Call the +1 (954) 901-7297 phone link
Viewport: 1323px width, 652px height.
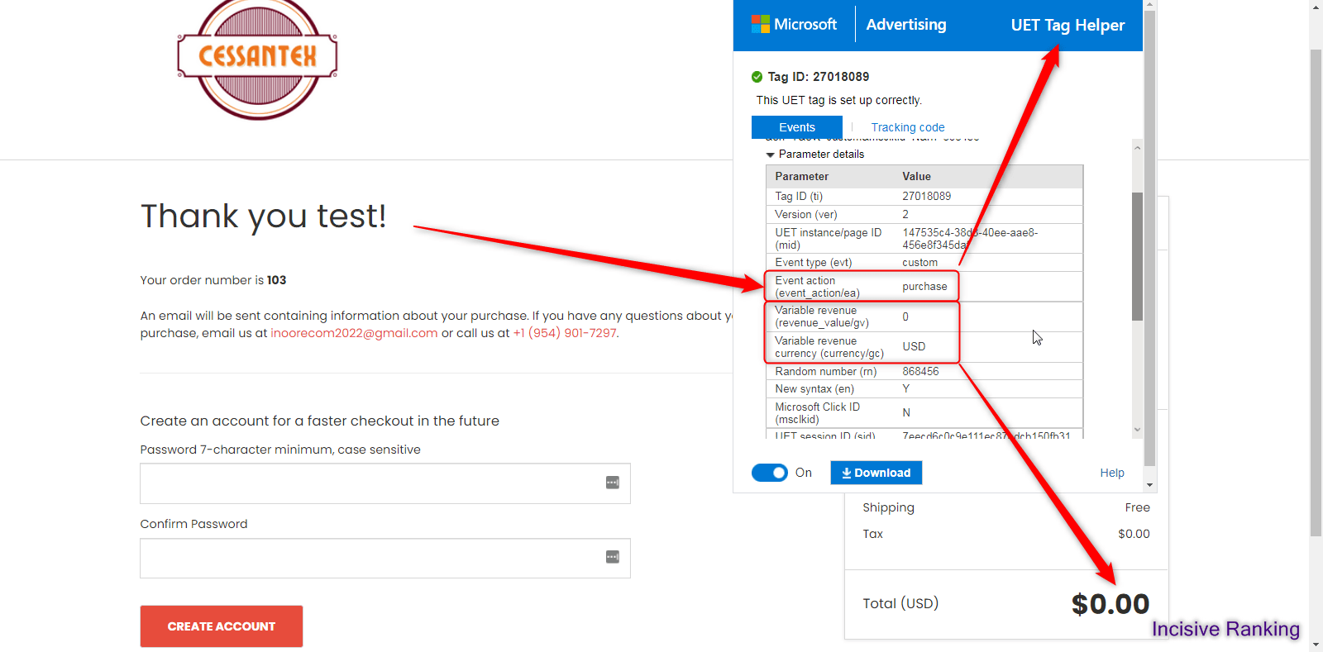pyautogui.click(x=565, y=333)
